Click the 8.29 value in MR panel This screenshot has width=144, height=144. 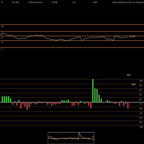(133, 84)
